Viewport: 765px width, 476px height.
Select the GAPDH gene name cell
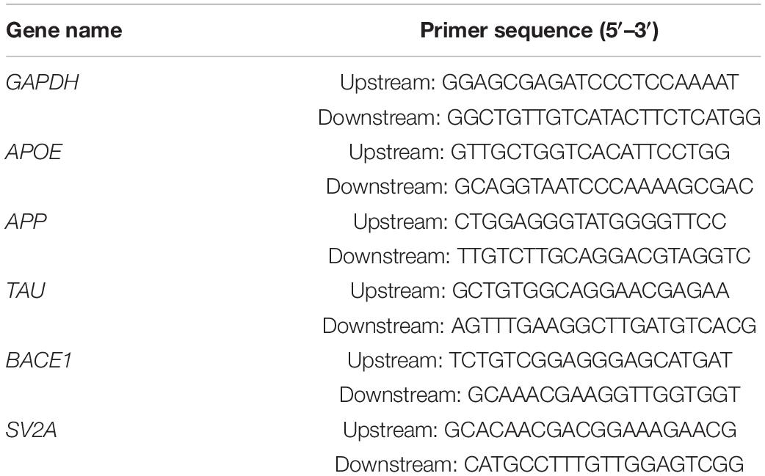click(x=42, y=83)
